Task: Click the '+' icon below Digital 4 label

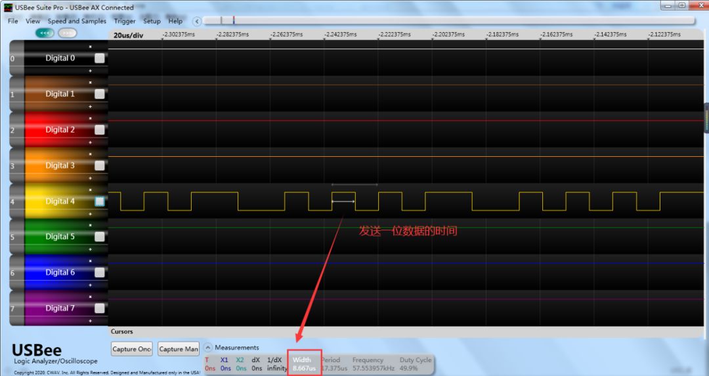Action: pos(91,213)
